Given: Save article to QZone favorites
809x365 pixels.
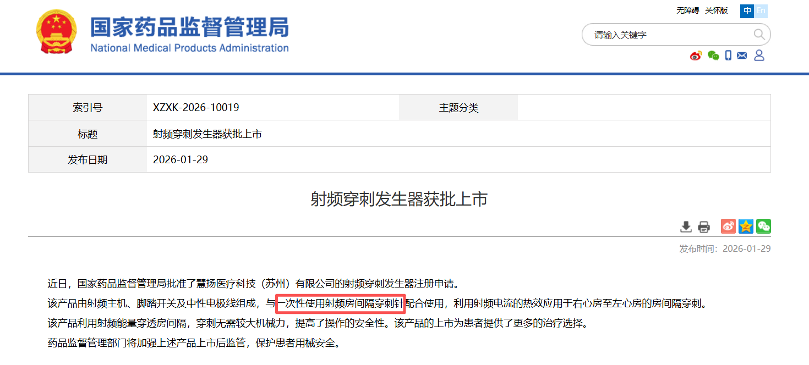Looking at the screenshot, I should pos(746,226).
